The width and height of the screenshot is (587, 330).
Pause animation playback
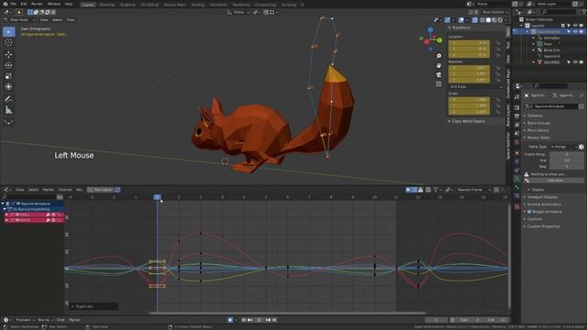[x=259, y=320]
